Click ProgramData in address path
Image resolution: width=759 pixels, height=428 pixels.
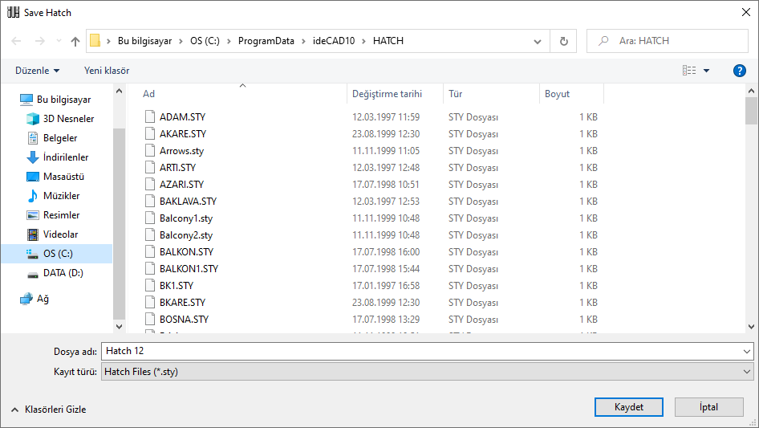(266, 41)
